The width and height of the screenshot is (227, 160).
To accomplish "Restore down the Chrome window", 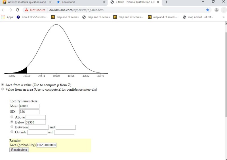I will 213,2.
